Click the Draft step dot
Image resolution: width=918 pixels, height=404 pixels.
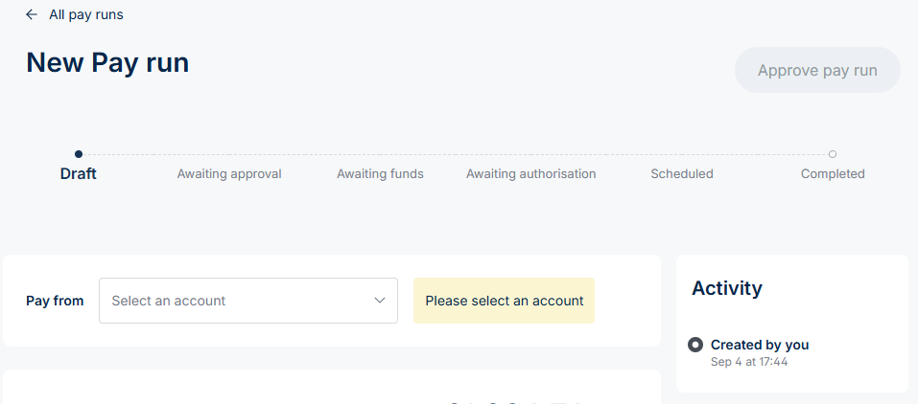tap(79, 153)
